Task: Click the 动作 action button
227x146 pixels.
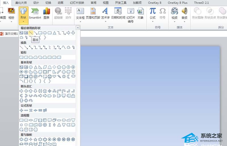Action: click(x=68, y=14)
